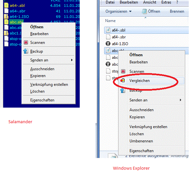This screenshot has height=171, width=192.
Task: Select a64-1.ISO file name in Salamander list
Action: click(19, 17)
